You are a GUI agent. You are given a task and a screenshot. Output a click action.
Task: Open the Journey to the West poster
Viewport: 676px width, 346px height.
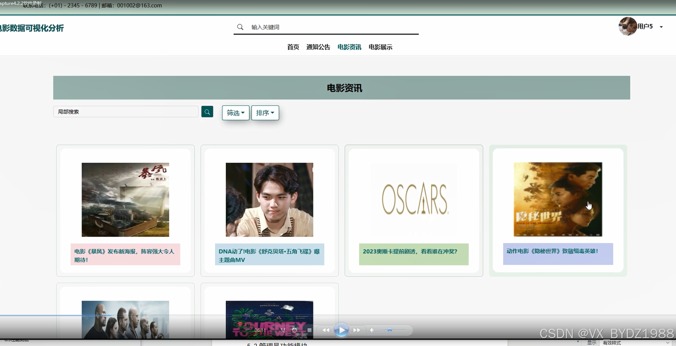(x=269, y=320)
